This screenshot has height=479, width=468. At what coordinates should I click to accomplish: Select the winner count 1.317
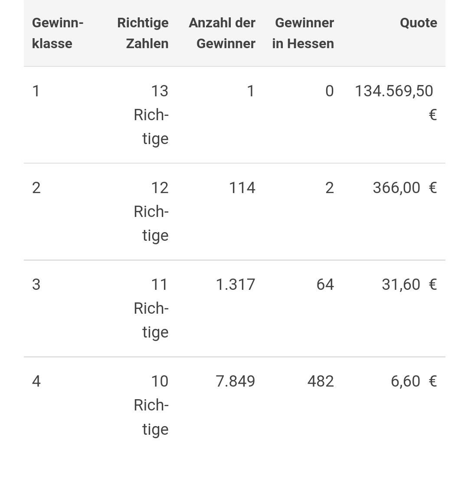click(236, 285)
